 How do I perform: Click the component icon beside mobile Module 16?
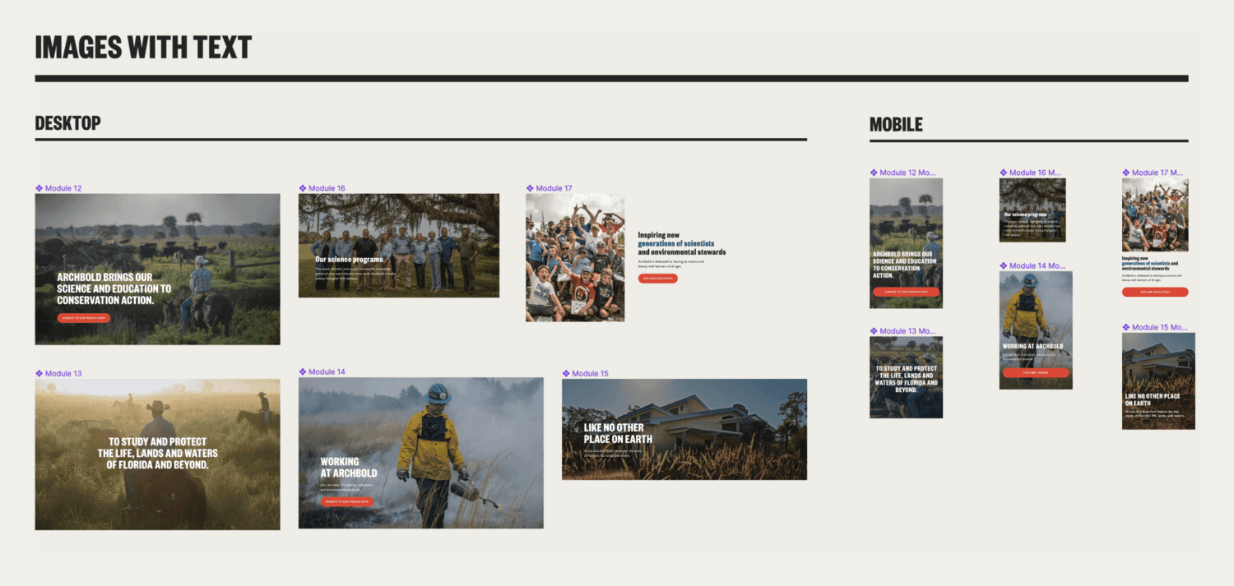click(x=1004, y=173)
